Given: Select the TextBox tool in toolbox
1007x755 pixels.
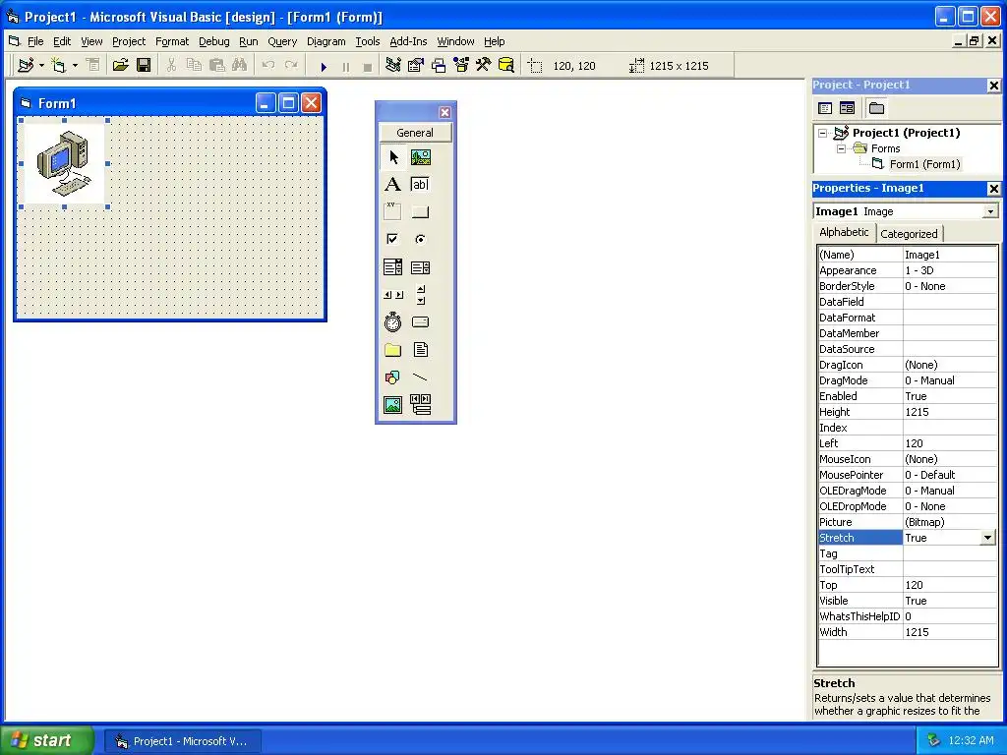Looking at the screenshot, I should (x=421, y=185).
